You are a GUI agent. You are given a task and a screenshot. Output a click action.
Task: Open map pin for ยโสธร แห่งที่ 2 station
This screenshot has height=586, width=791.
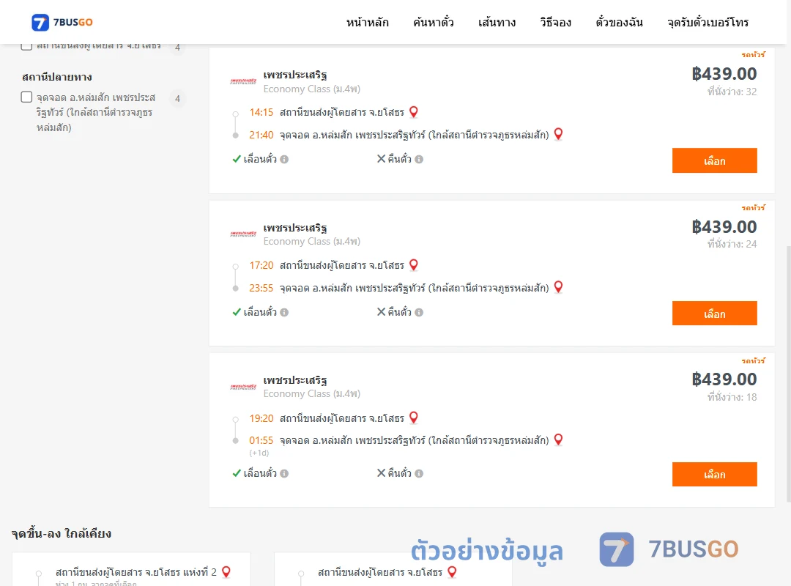coord(226,572)
